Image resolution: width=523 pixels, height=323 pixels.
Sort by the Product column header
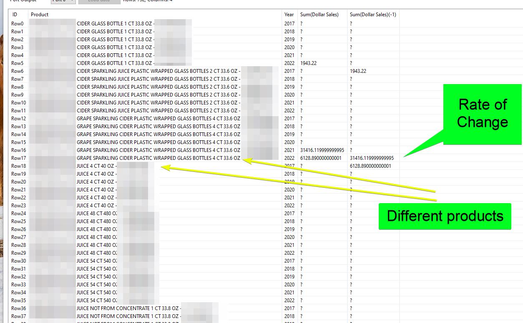coord(40,15)
